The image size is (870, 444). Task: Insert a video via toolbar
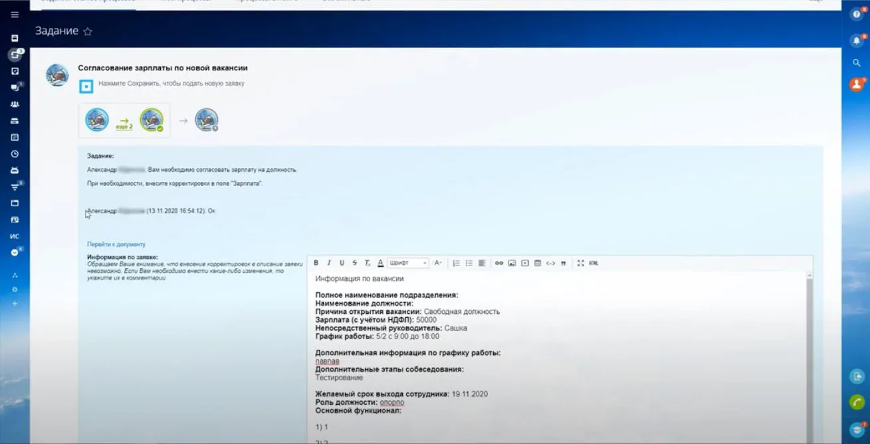[x=525, y=263]
